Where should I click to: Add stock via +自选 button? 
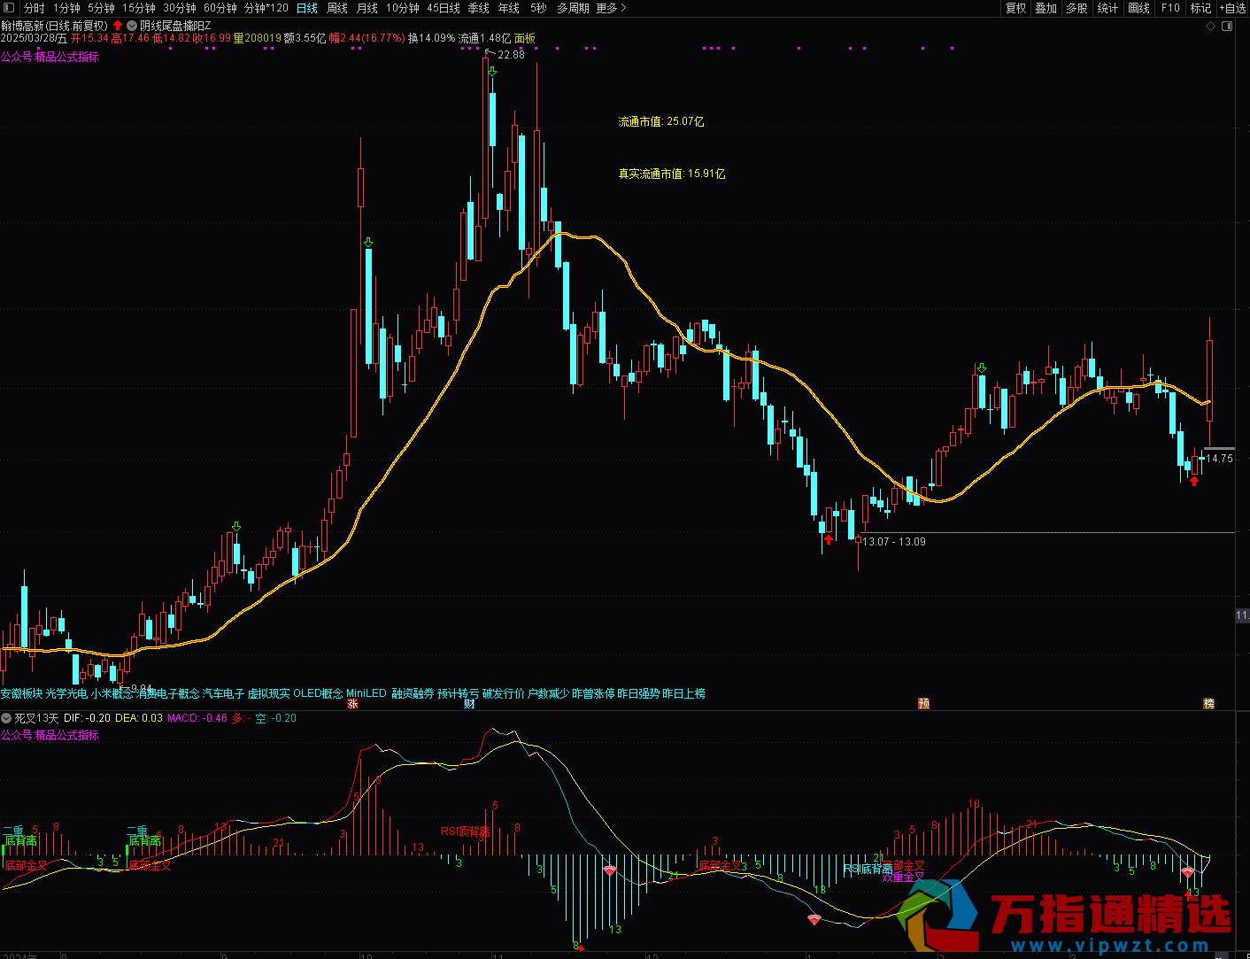click(x=1232, y=8)
